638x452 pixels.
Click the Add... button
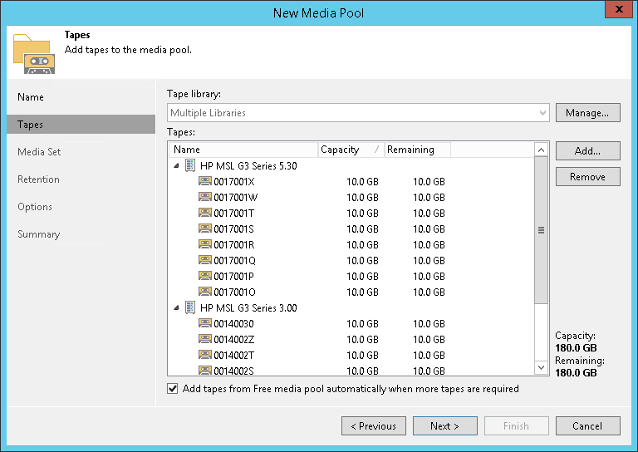[587, 151]
